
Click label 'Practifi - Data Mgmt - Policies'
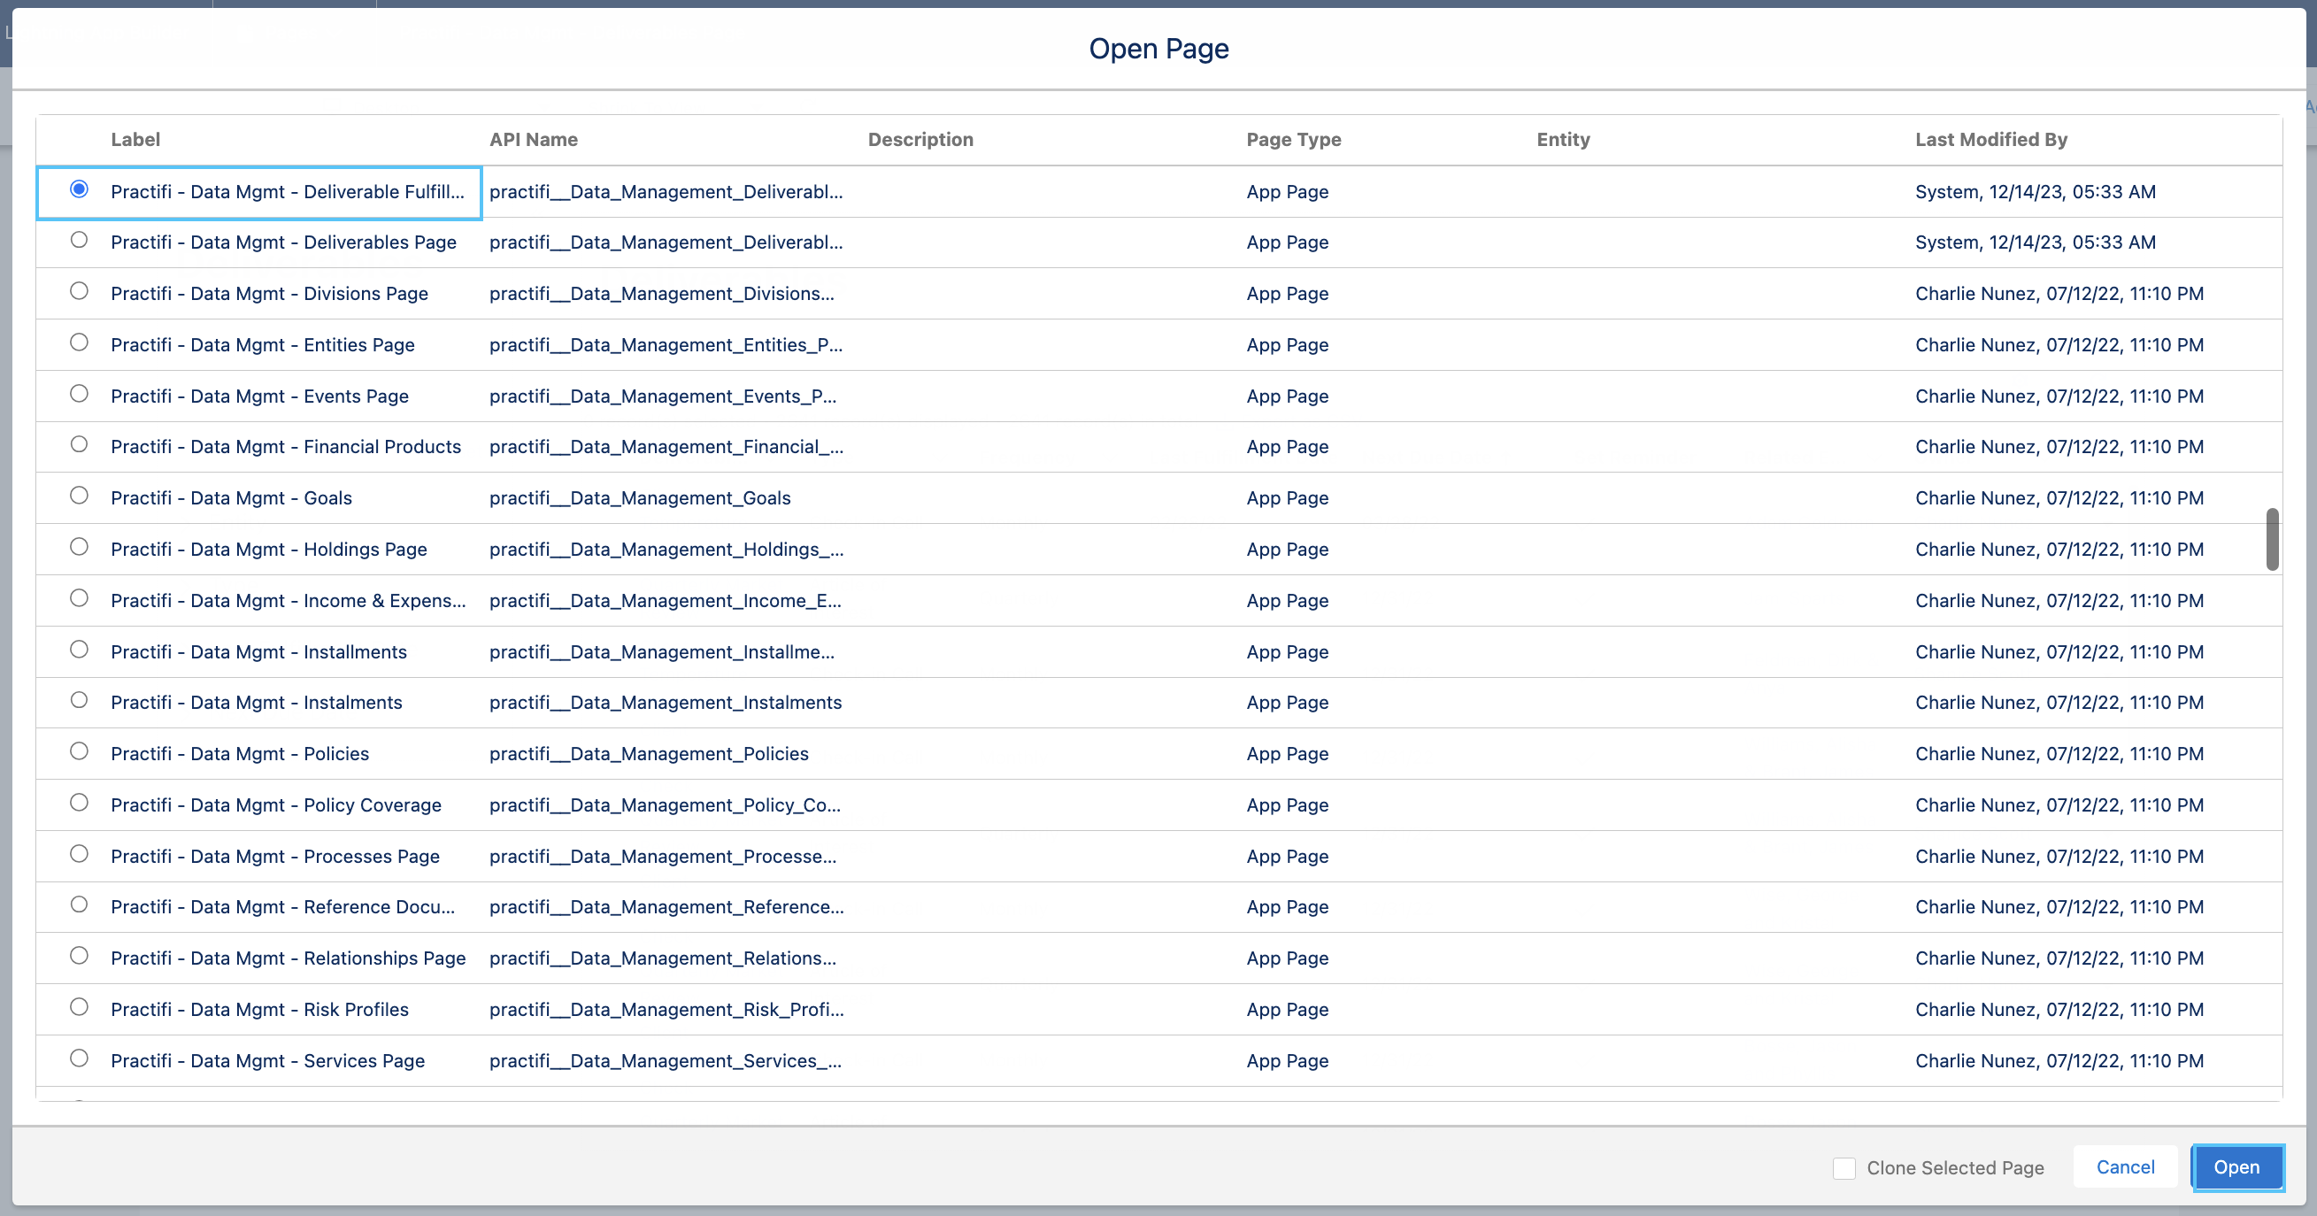click(239, 753)
